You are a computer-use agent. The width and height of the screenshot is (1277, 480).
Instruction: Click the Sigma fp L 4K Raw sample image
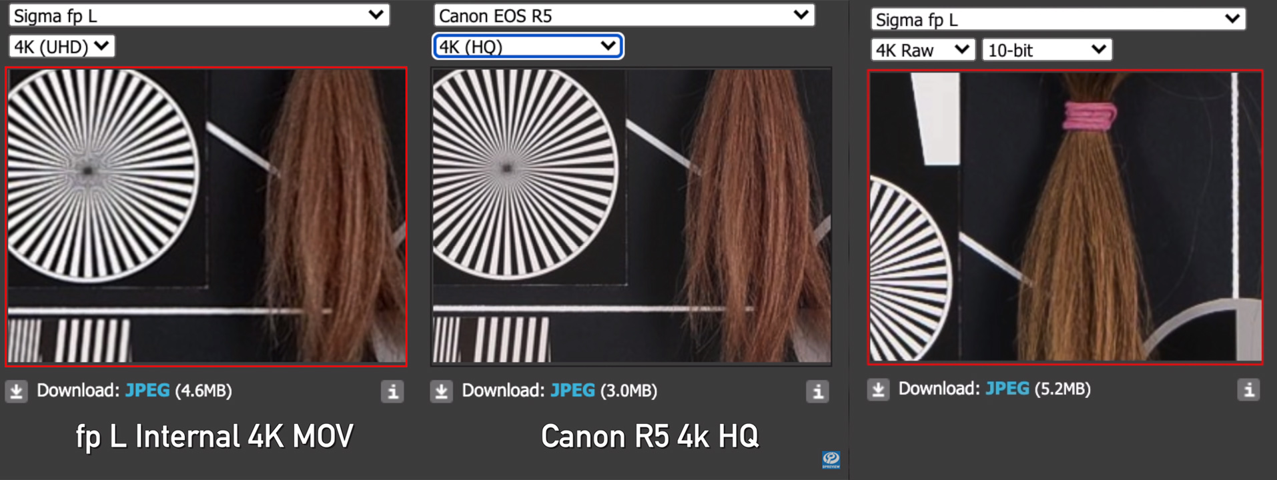tap(1066, 217)
